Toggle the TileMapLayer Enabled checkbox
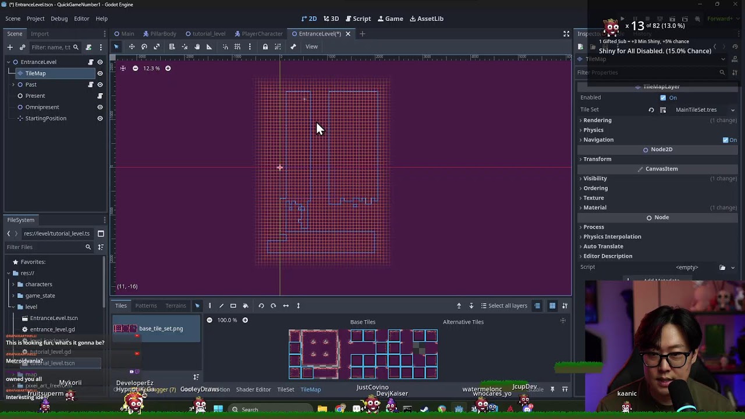This screenshot has height=419, width=745. click(x=663, y=98)
